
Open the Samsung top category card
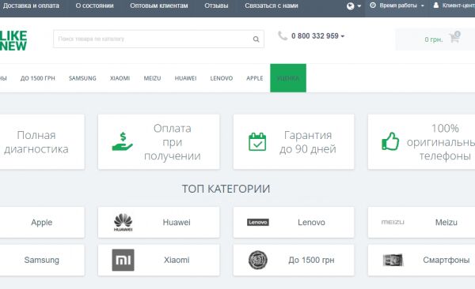(42, 260)
